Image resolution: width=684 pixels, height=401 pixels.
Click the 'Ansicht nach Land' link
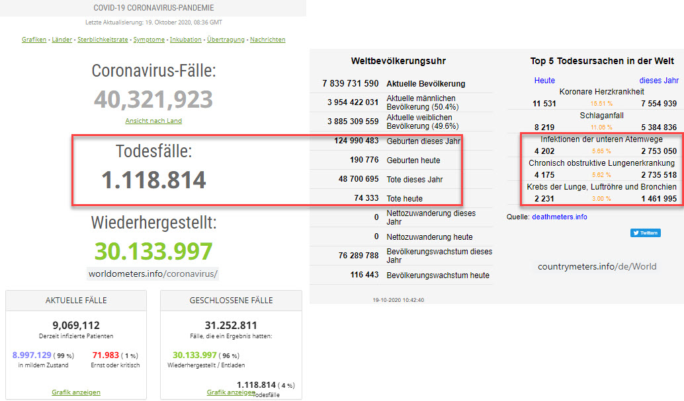(153, 121)
